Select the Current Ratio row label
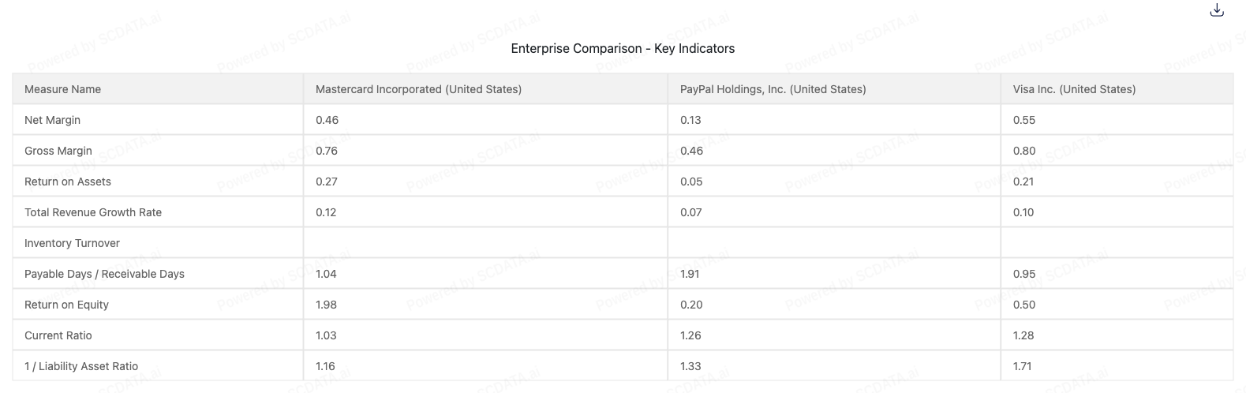 pyautogui.click(x=58, y=335)
